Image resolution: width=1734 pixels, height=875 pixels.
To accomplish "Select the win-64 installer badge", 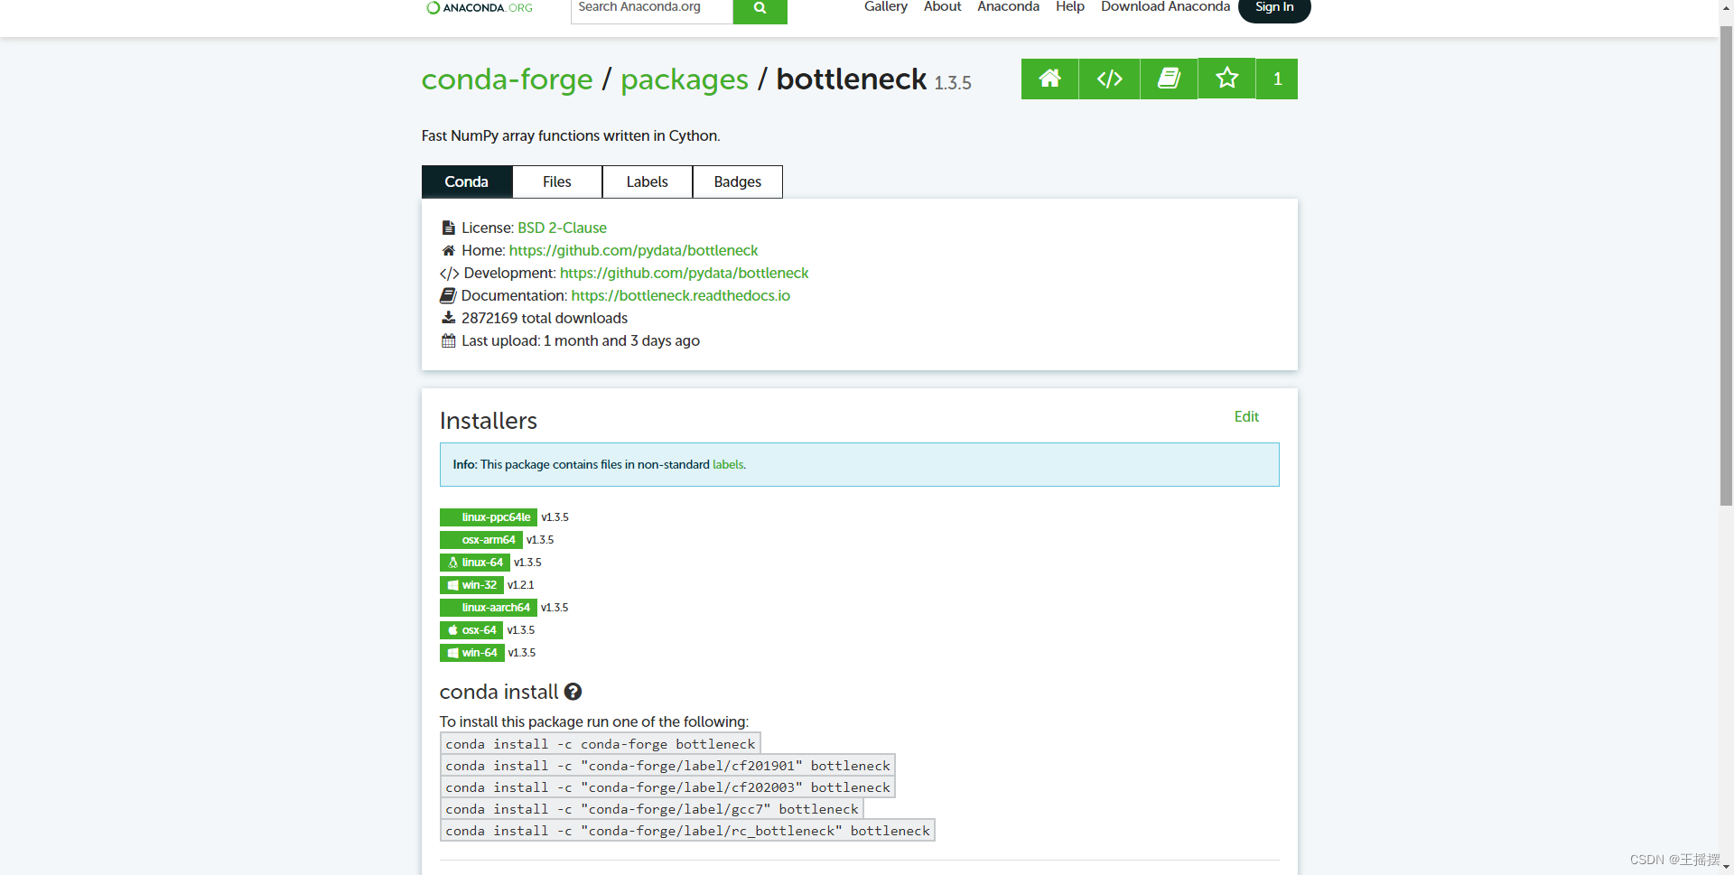I will click(x=471, y=653).
